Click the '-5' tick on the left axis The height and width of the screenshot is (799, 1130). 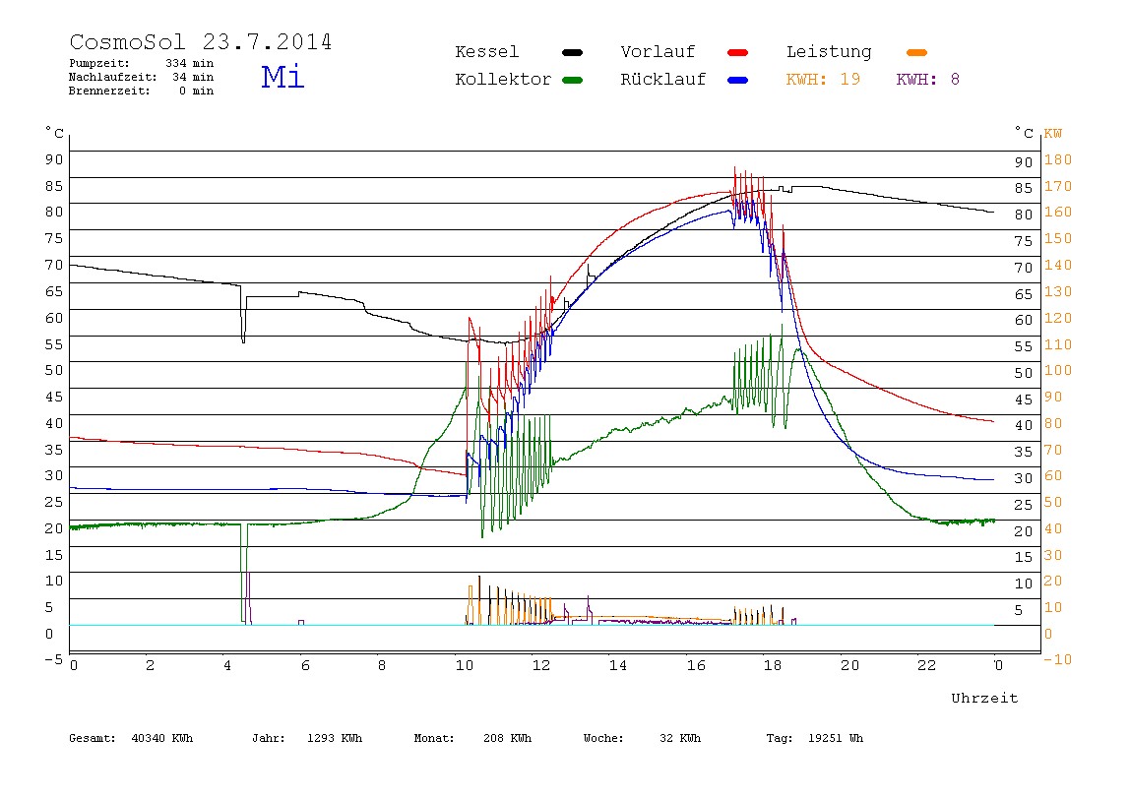pos(53,659)
